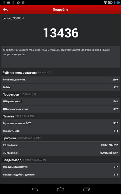Tap the Android Back navigation button
The image size is (121, 194).
(35, 189)
